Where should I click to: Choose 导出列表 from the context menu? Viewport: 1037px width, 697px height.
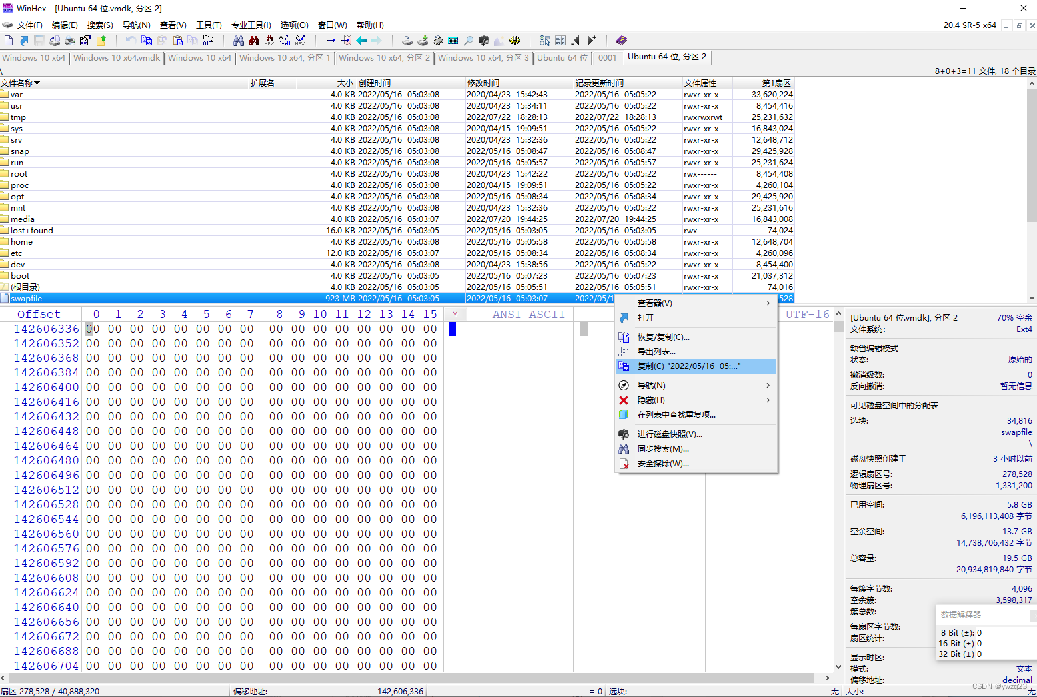tap(656, 351)
